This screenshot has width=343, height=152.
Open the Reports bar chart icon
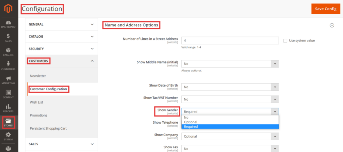pyautogui.click(x=8, y=108)
